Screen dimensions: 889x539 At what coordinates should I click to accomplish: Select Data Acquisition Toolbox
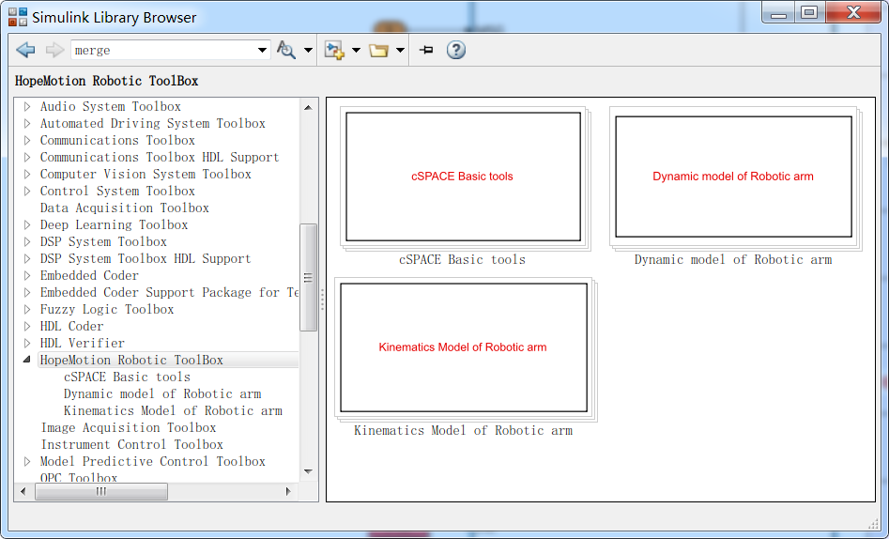click(124, 208)
